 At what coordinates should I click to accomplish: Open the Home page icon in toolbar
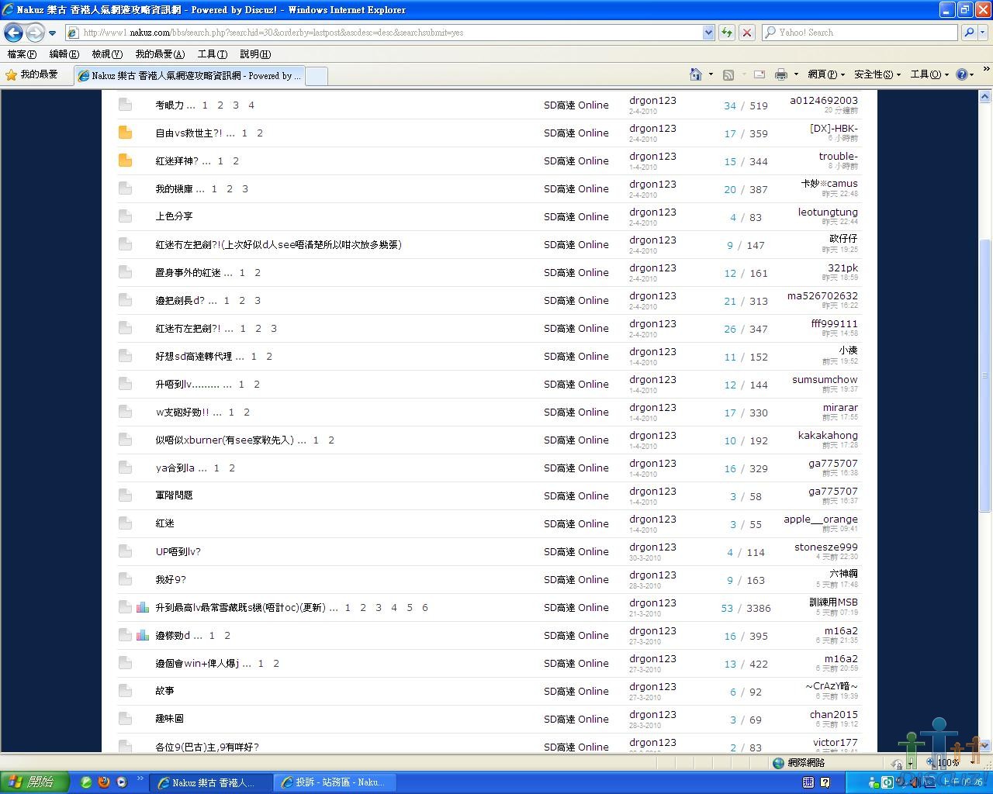click(696, 74)
